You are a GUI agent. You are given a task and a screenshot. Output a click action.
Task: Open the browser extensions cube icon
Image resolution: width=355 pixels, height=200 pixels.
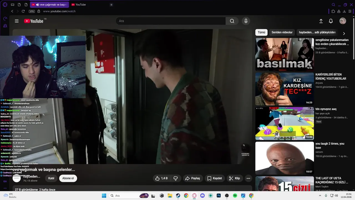pyautogui.click(x=333, y=11)
